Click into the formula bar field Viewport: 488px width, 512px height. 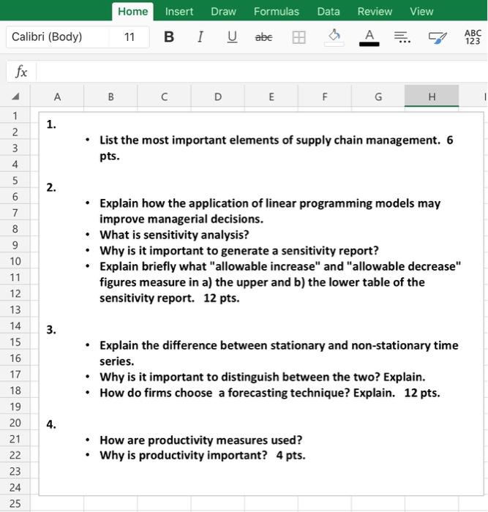261,71
